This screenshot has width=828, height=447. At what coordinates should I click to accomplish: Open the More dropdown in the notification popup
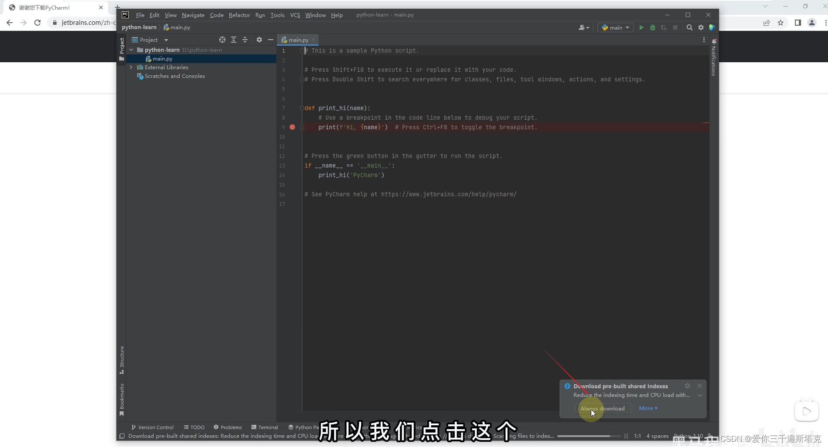click(647, 408)
